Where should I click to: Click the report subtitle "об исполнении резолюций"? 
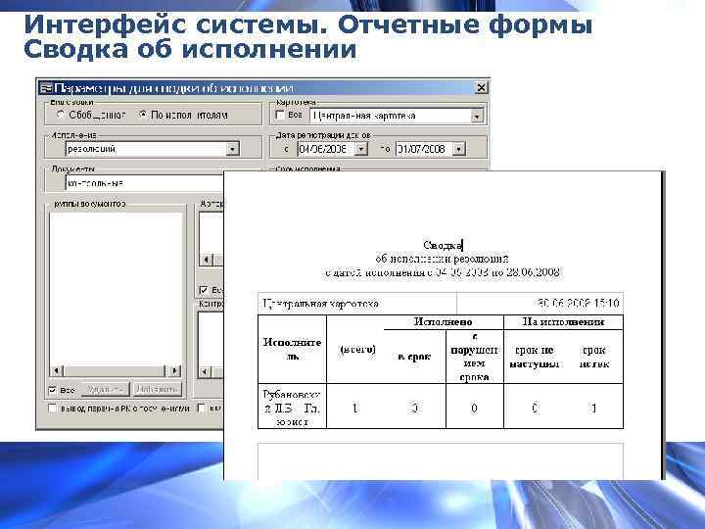tap(442, 259)
